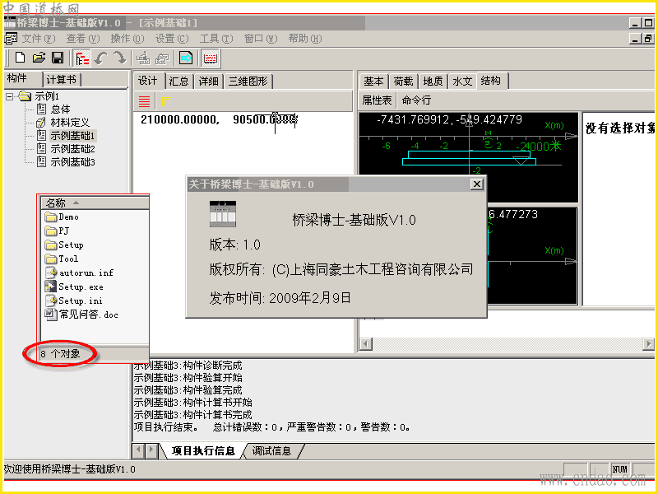This screenshot has width=658, height=494.
Task: Click the left tab-scroll arrow beside 项目执行信息
Action: pos(138,451)
